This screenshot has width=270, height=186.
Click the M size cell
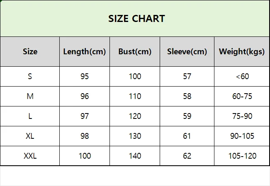click(x=30, y=96)
